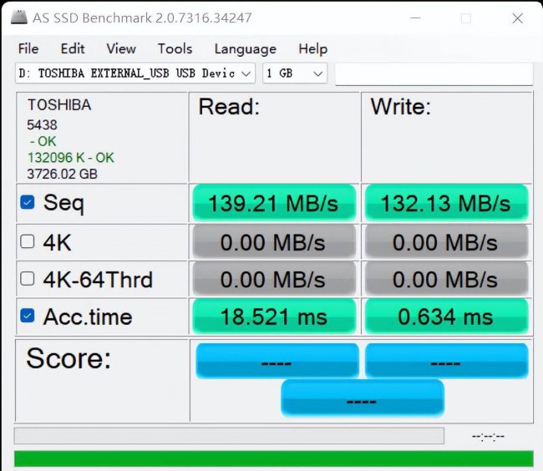
Task: Open the Help menu
Action: [312, 48]
